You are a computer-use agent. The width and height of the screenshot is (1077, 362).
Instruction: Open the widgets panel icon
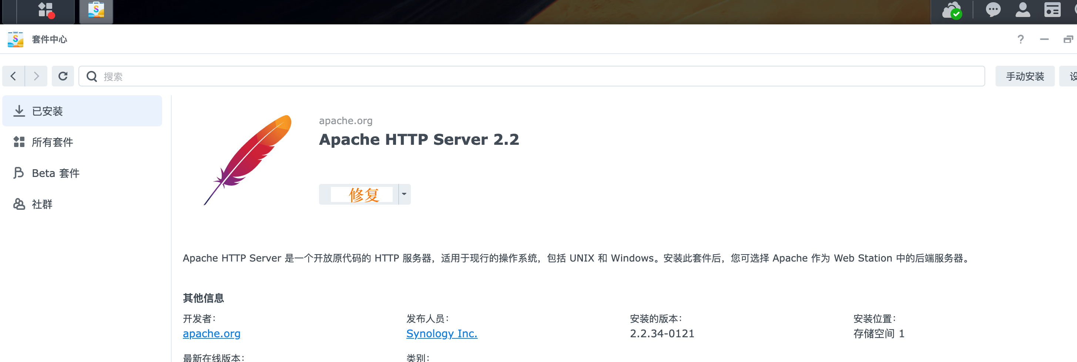coord(1052,10)
